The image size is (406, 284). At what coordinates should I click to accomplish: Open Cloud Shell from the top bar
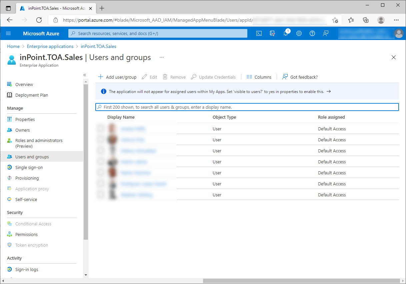[259, 33]
